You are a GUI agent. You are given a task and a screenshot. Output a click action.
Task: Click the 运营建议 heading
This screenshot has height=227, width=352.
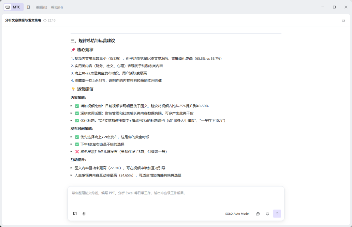tap(85, 89)
